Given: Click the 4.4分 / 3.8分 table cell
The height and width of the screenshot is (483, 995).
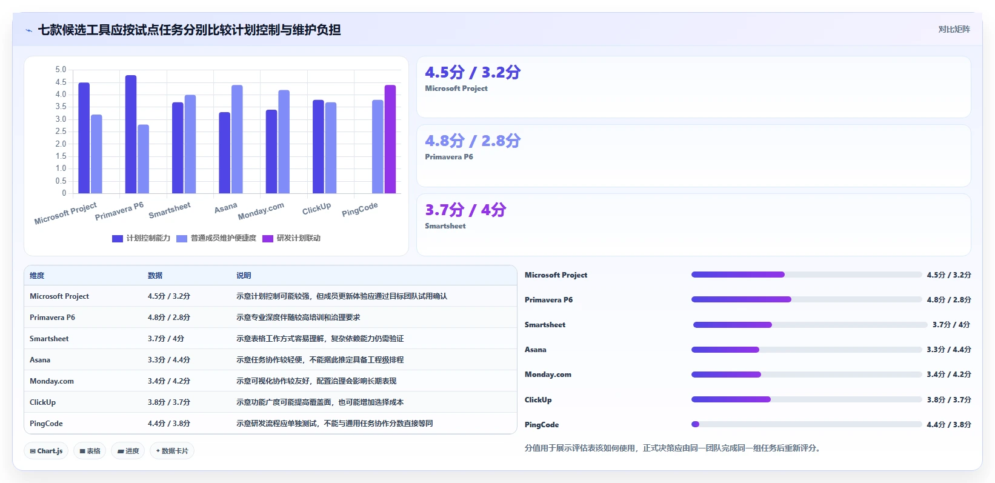Looking at the screenshot, I should tap(169, 424).
